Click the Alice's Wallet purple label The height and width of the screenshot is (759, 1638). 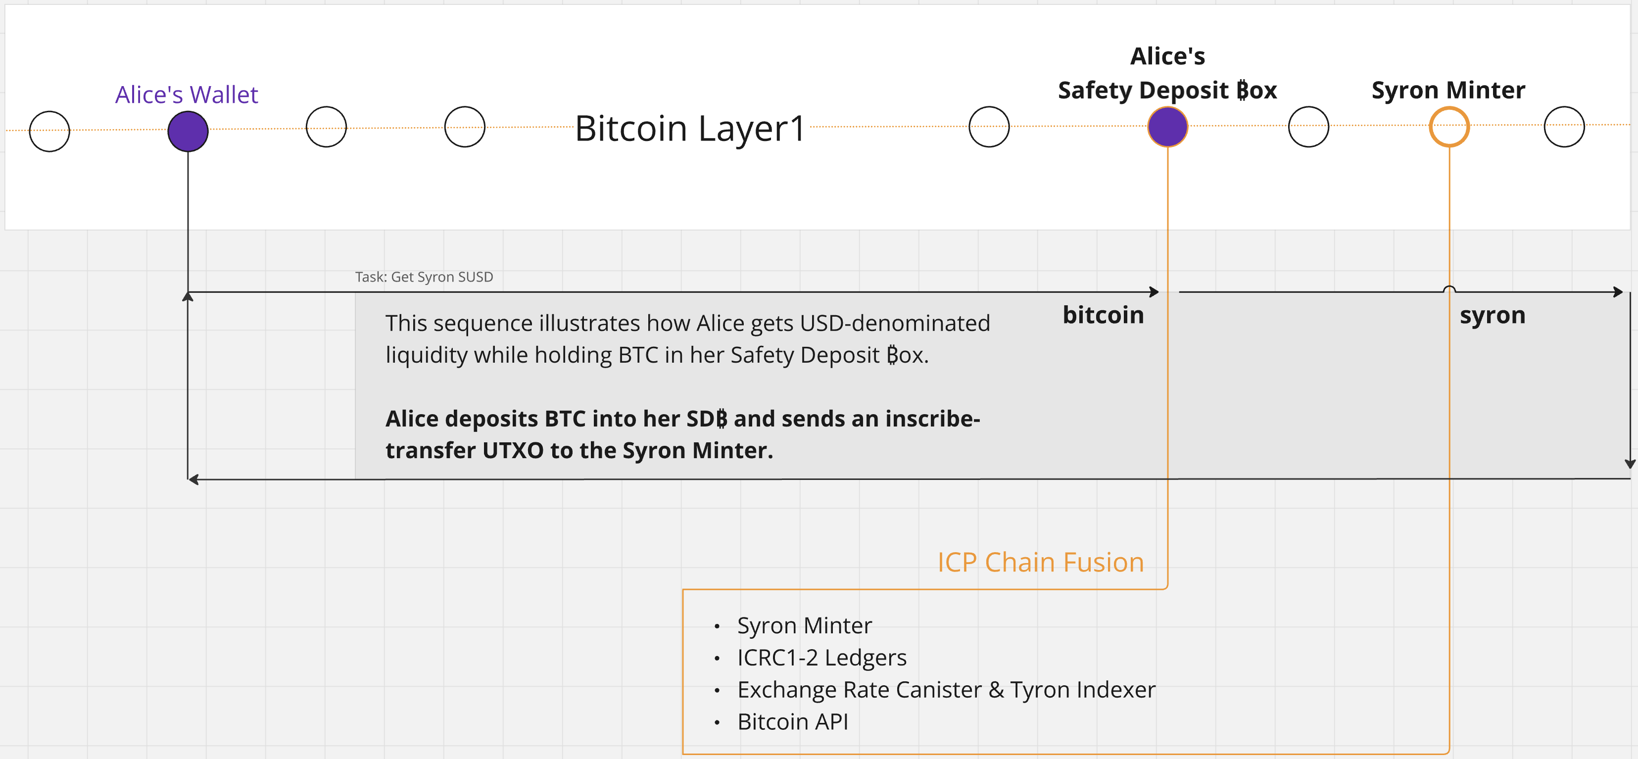[186, 95]
